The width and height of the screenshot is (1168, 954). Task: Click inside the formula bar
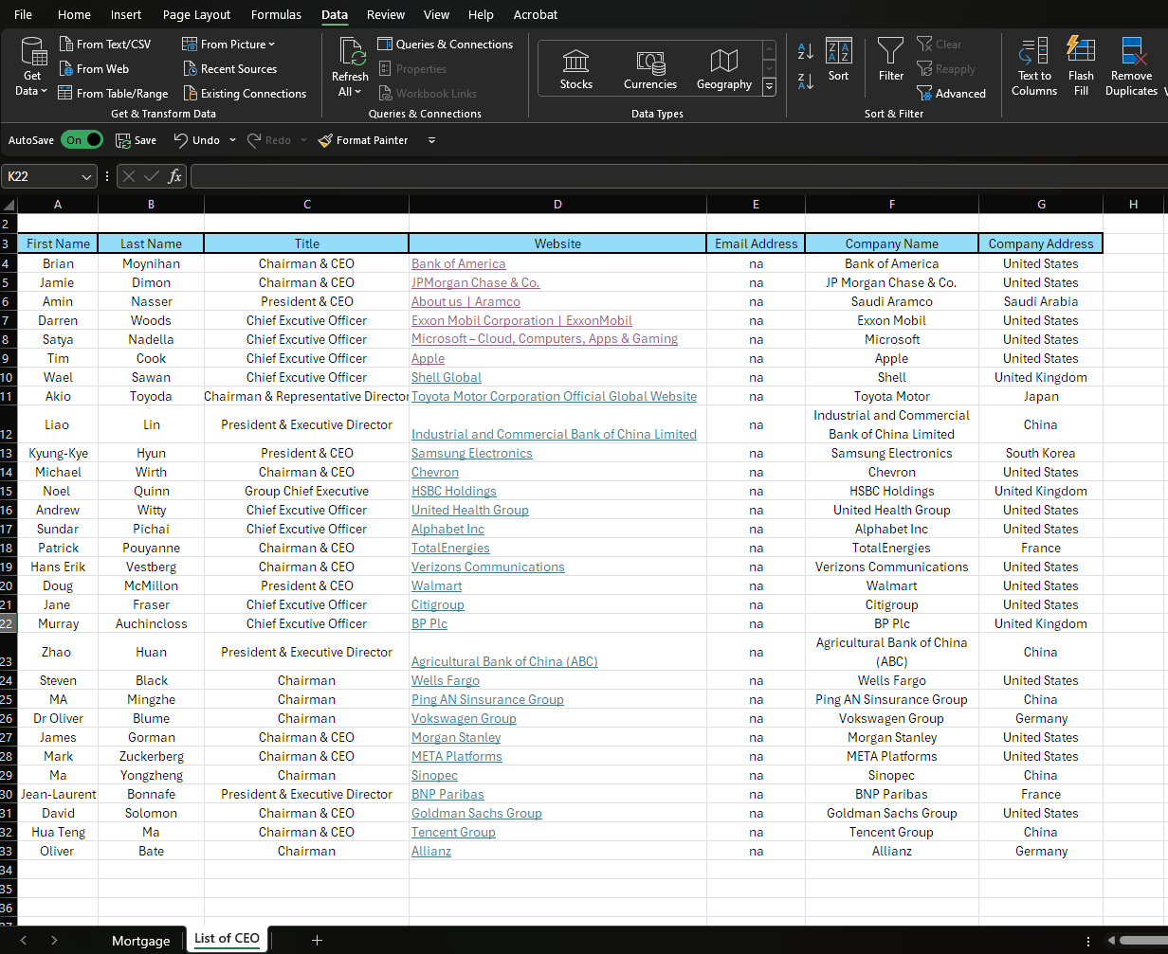pyautogui.click(x=664, y=177)
